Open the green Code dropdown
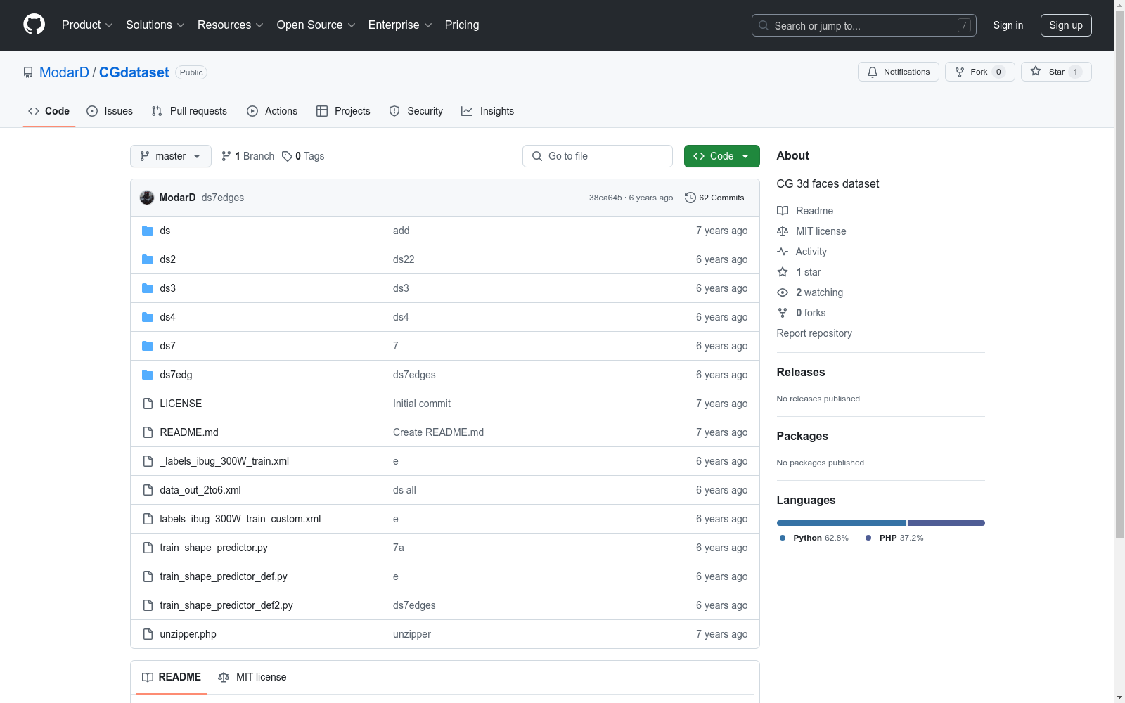Viewport: 1125px width, 703px height. [x=722, y=156]
